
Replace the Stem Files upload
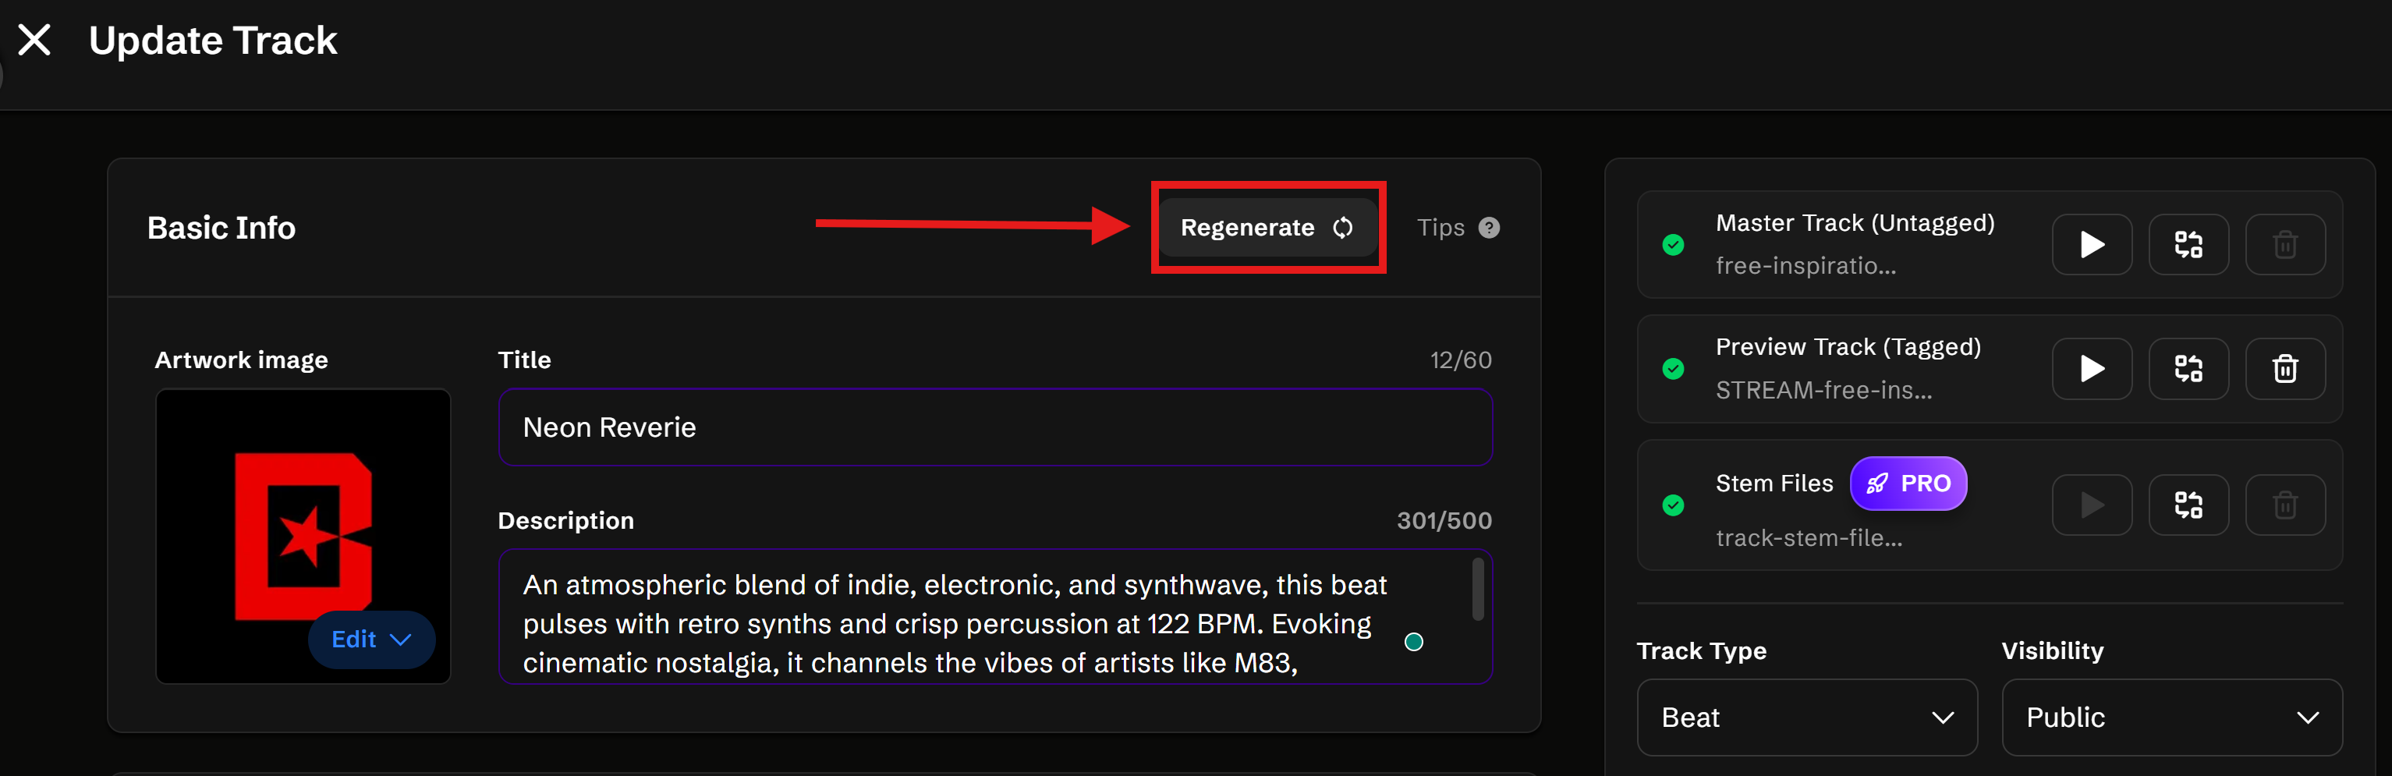click(2188, 505)
